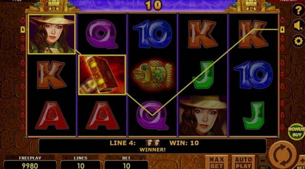The image size is (305, 169).
Task: Select the red book symbol
Action: (102, 75)
